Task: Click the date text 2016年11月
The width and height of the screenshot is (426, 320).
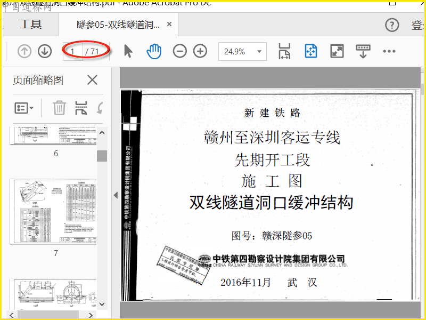Action: (245, 283)
